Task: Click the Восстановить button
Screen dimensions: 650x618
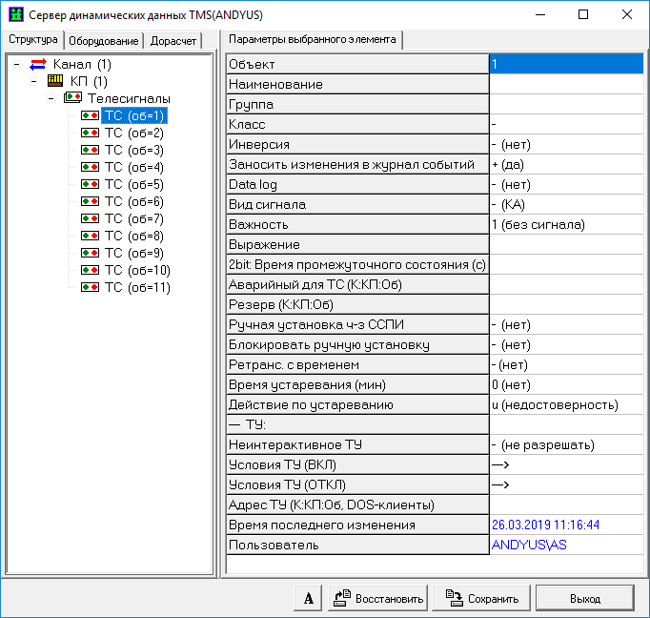Action: click(x=378, y=599)
